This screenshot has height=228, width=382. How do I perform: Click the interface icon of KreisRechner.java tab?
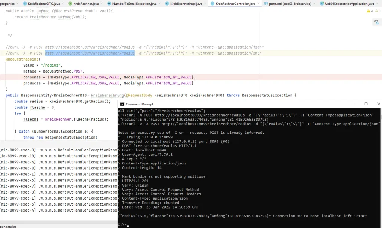point(70,4)
